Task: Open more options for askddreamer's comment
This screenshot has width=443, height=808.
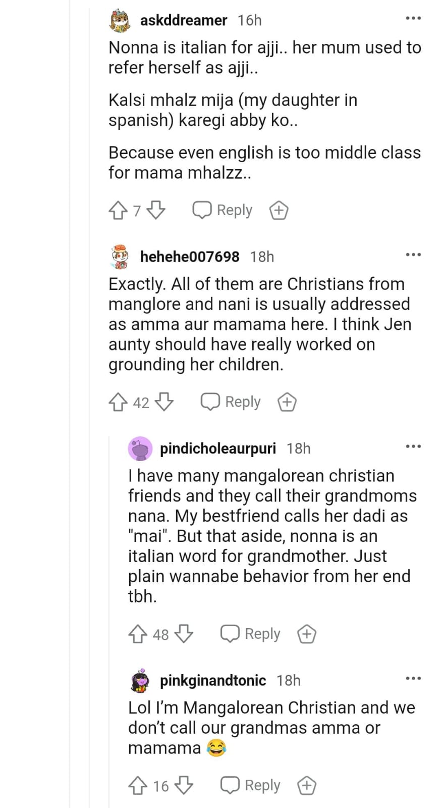Action: pos(413,19)
